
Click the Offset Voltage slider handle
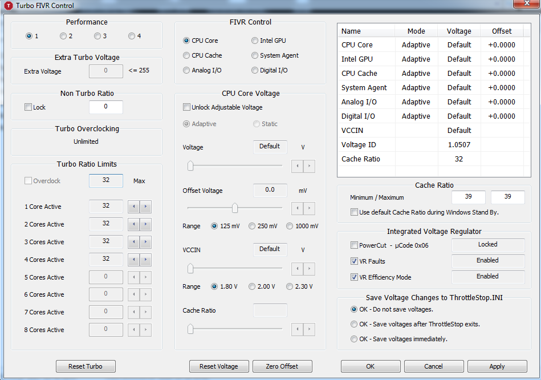tap(235, 208)
